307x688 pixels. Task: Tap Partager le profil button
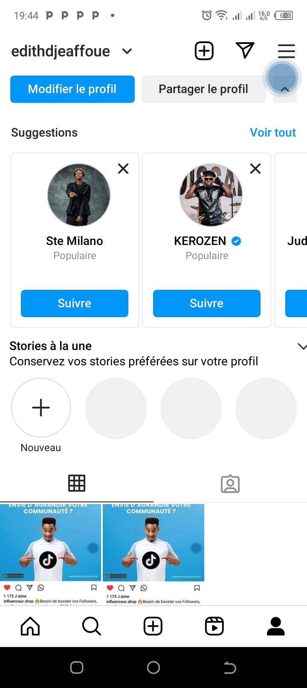coord(203,89)
